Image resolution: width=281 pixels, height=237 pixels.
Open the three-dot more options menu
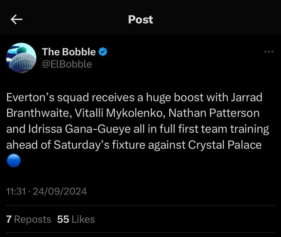coord(268,52)
